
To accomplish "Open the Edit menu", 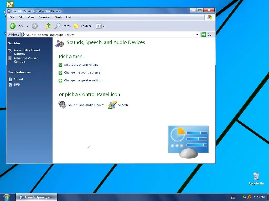I will [x=21, y=17].
